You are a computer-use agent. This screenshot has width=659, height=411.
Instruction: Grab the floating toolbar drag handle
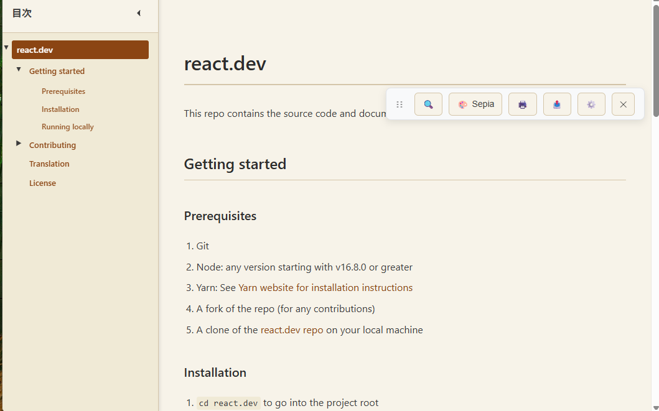(400, 104)
